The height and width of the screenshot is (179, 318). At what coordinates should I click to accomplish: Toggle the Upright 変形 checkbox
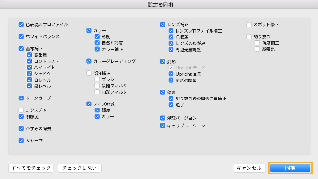[x=171, y=74]
